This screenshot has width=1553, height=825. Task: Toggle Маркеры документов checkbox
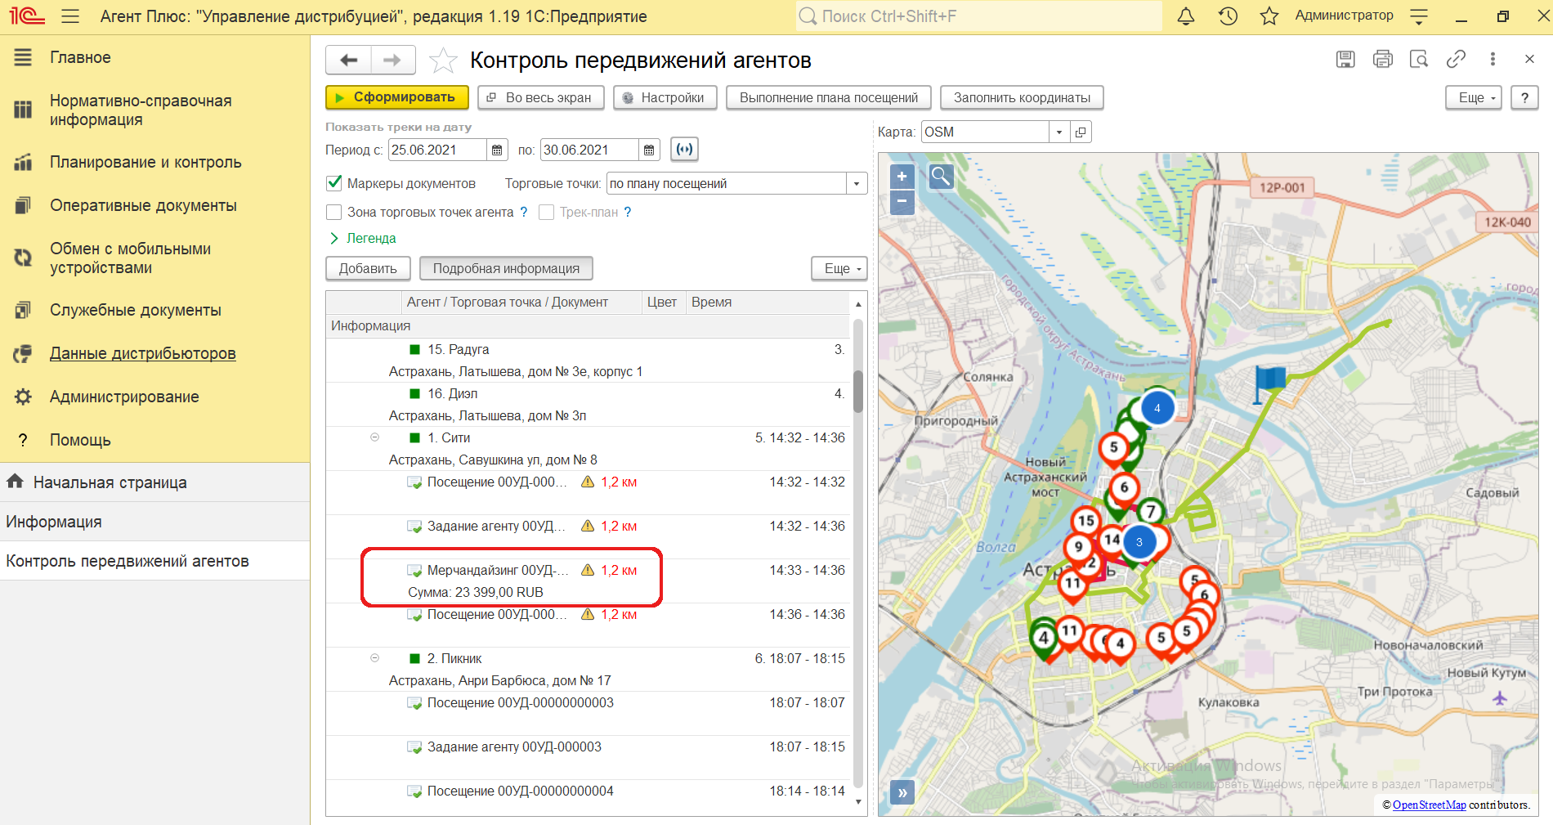click(333, 183)
